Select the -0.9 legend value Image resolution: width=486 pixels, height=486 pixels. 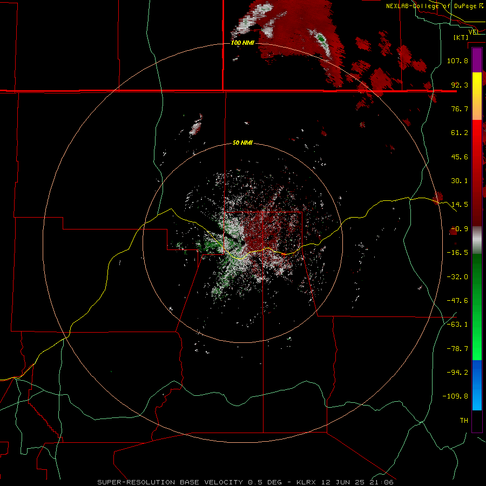tap(460, 229)
